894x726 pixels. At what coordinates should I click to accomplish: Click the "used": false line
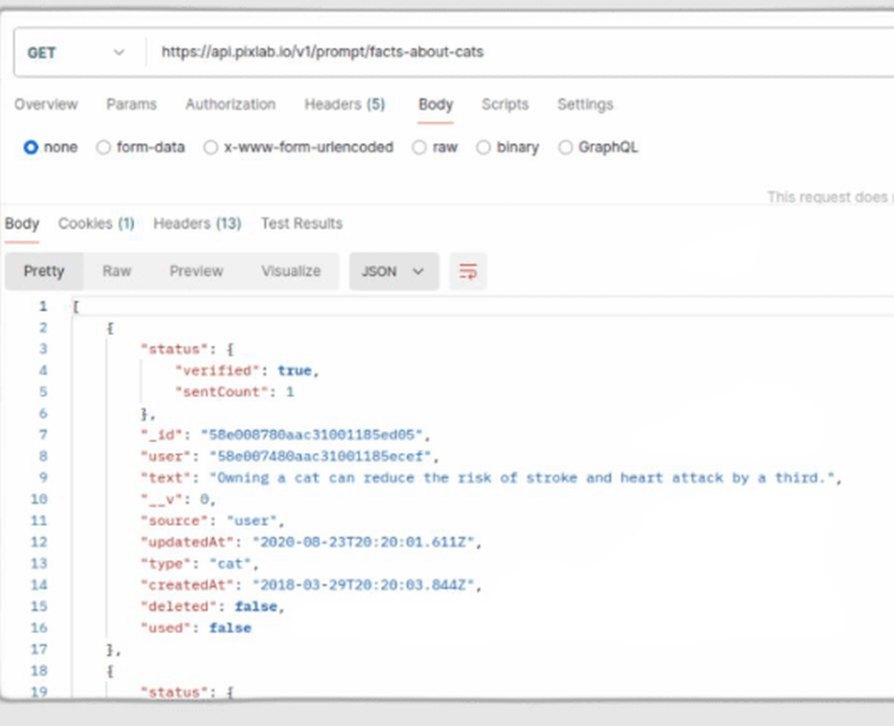tap(196, 628)
